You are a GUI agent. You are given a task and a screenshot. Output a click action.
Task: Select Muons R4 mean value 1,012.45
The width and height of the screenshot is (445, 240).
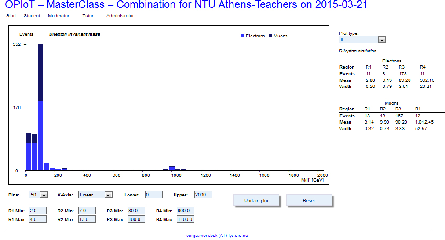tap(424, 122)
